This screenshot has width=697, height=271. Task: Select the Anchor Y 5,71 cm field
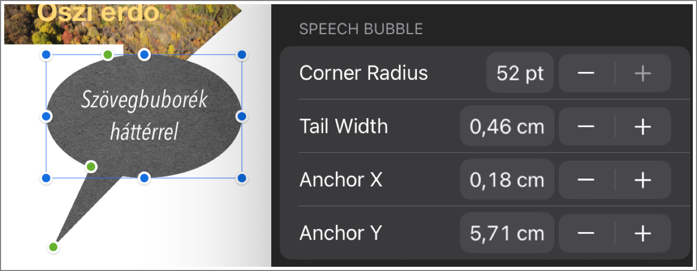coord(507,233)
